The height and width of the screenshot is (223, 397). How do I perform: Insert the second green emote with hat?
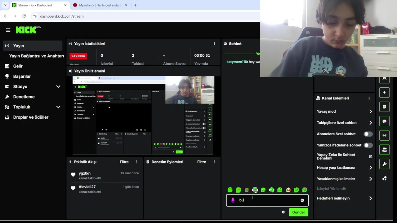238,190
